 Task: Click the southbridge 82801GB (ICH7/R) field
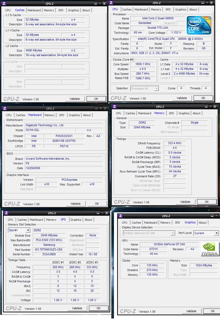(x=64, y=141)
